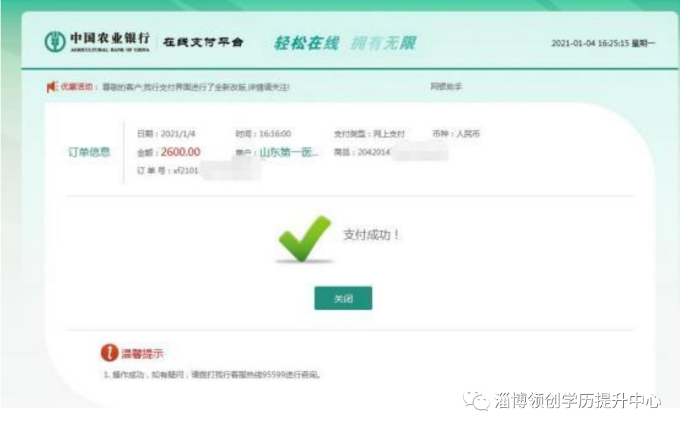The width and height of the screenshot is (684, 431).
Task: Click the merchant name 山东第一医...
Action: click(289, 152)
